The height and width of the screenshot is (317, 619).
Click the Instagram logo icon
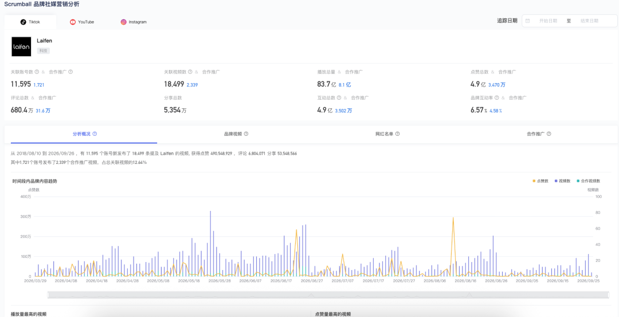point(124,22)
